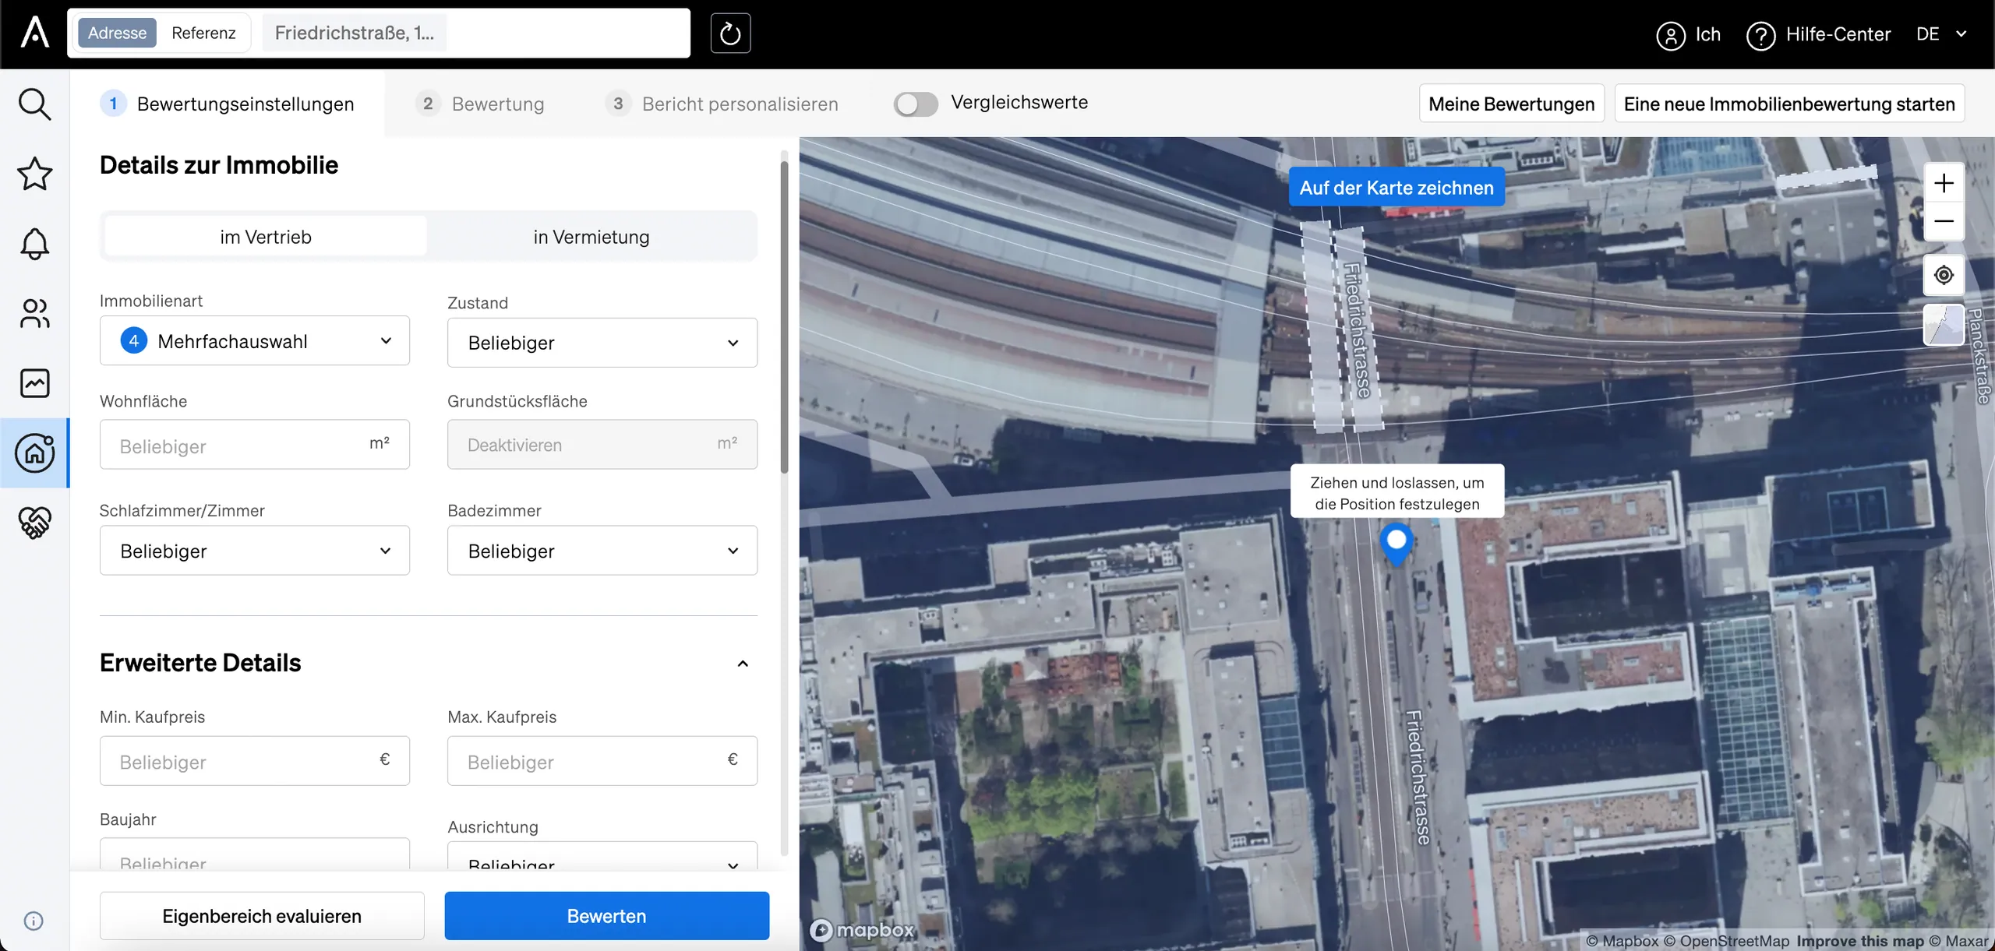
Task: Center map with the locate target icon
Action: (x=1944, y=275)
